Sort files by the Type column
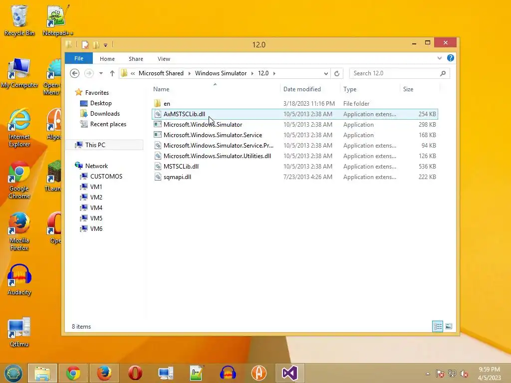This screenshot has width=511, height=383. click(370, 89)
